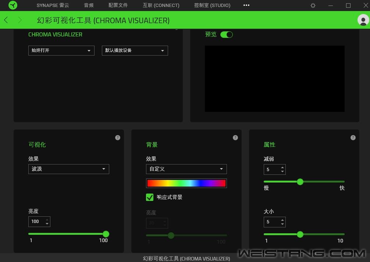Decrease the 大小 value
370x262 pixels.
point(282,224)
